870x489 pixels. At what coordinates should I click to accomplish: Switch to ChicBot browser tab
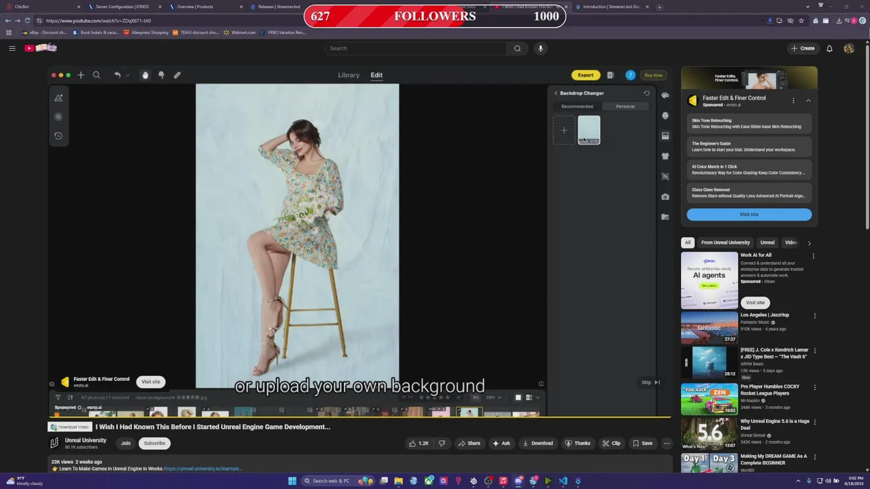42,7
